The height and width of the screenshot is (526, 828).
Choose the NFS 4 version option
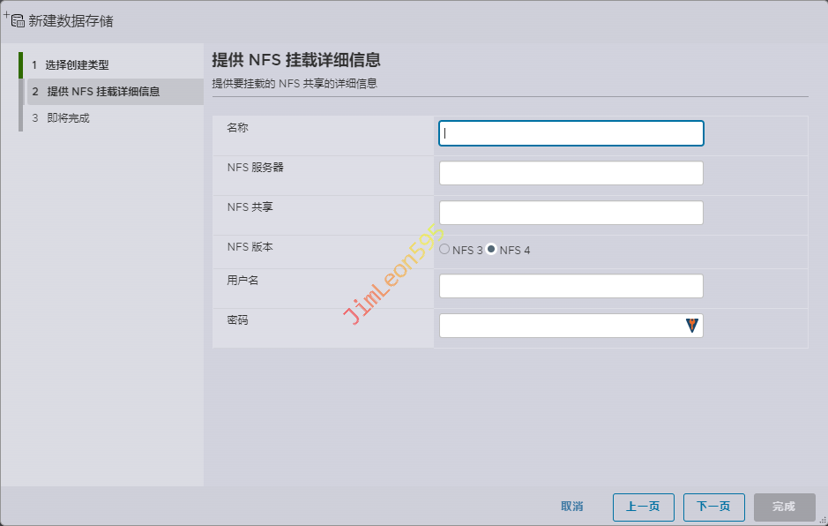pos(491,250)
